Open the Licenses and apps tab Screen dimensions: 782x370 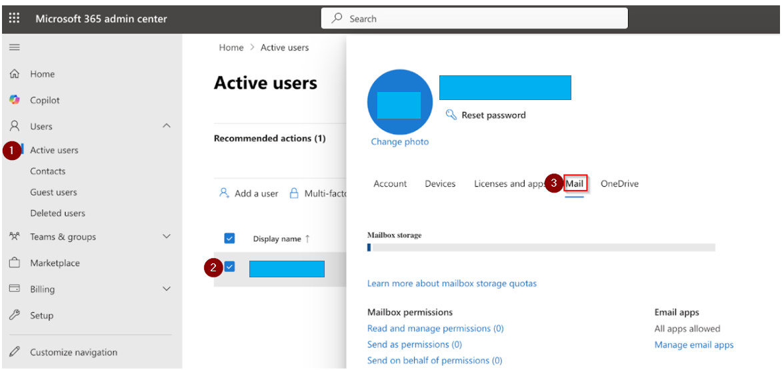[510, 183]
